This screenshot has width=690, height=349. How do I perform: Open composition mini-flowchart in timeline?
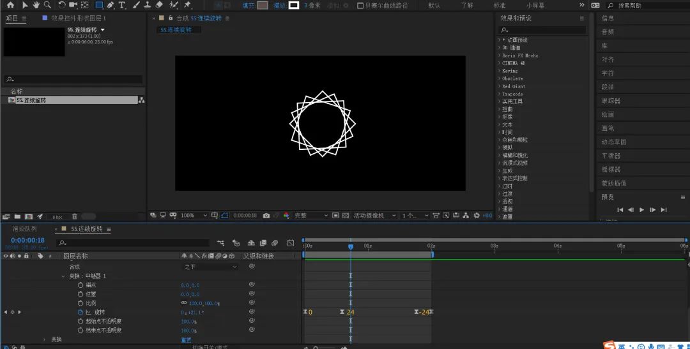coord(221,242)
